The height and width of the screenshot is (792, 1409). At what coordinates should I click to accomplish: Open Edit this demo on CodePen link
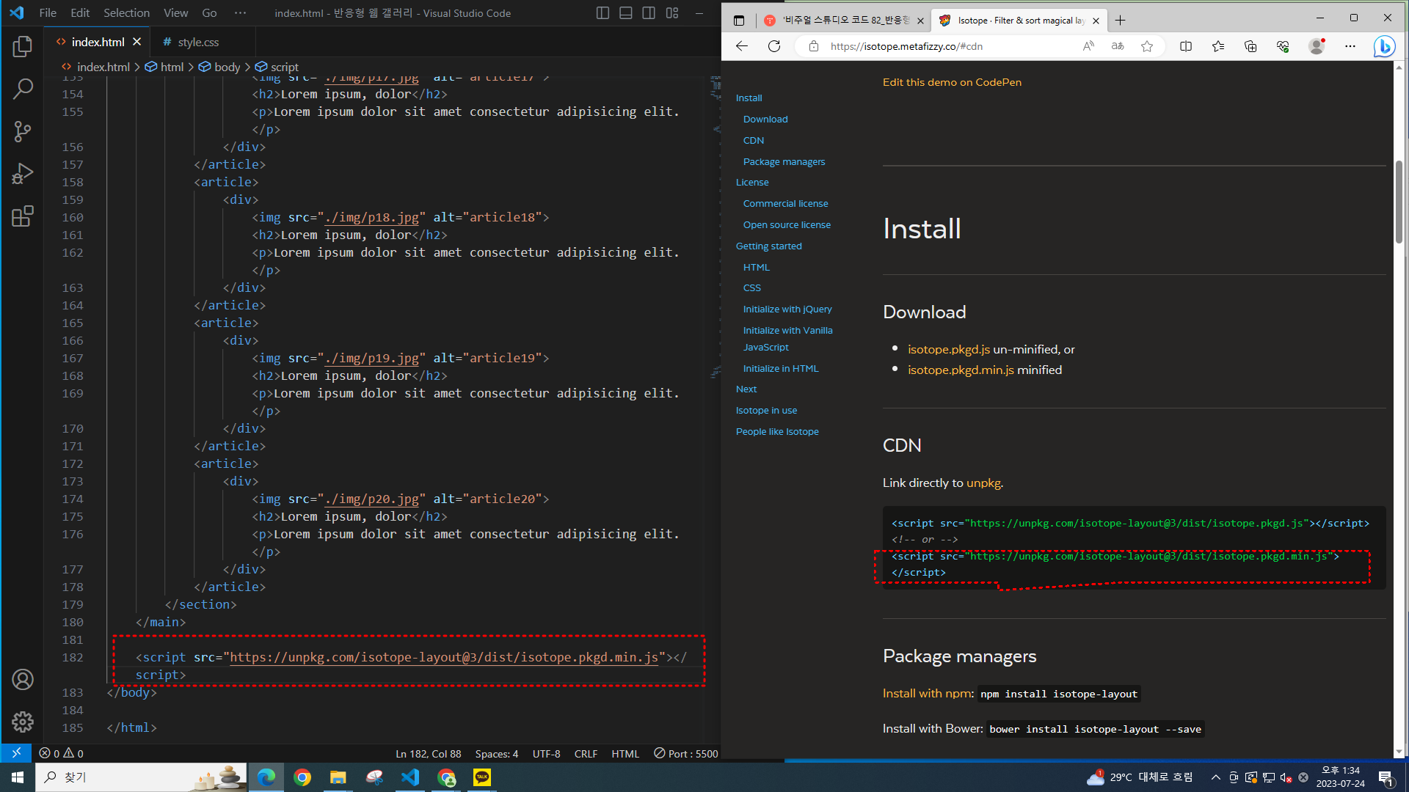coord(952,82)
